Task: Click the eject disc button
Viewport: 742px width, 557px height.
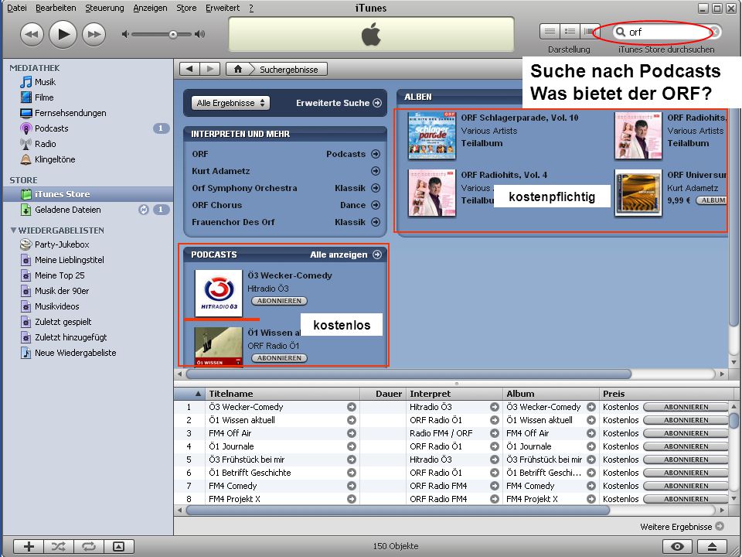Action: [712, 547]
